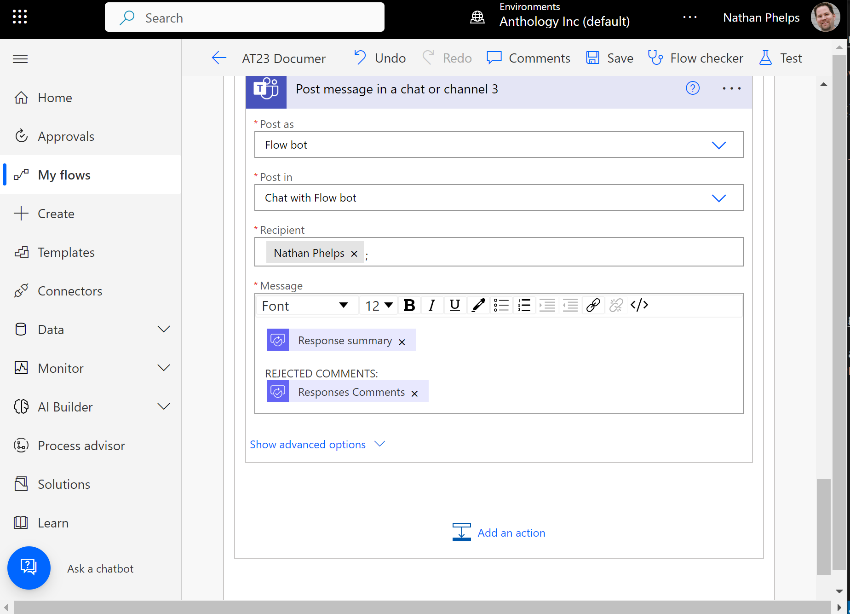850x614 pixels.
Task: Save the flow
Action: pos(609,58)
